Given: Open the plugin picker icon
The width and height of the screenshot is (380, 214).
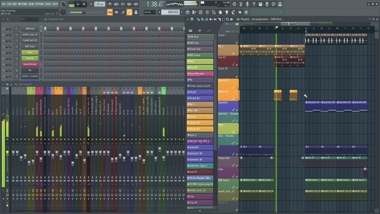Looking at the screenshot, I should click(x=227, y=12).
